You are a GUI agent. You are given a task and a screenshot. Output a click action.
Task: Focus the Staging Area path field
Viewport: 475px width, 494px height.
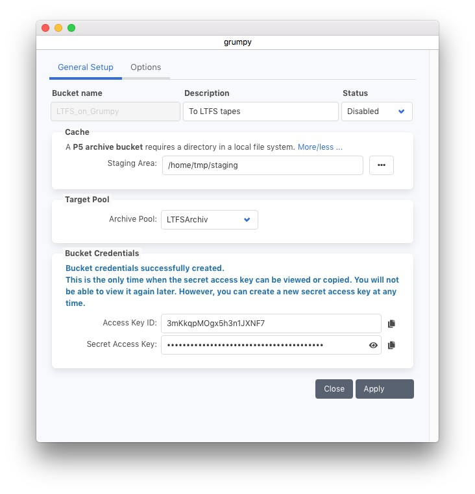click(262, 165)
